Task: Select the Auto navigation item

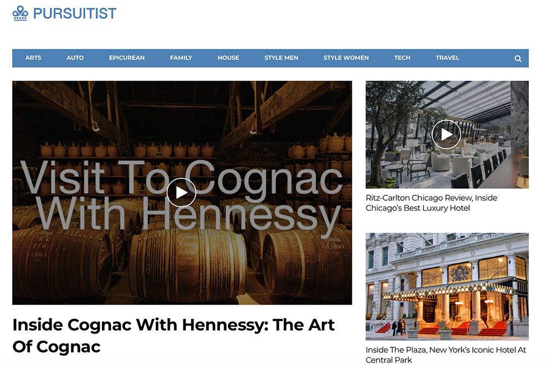Action: [75, 58]
